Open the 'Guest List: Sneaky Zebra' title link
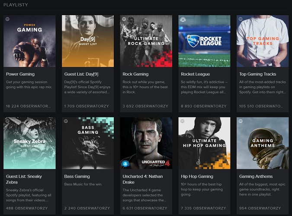Viewport: 292px width, 216px height. coord(24,179)
